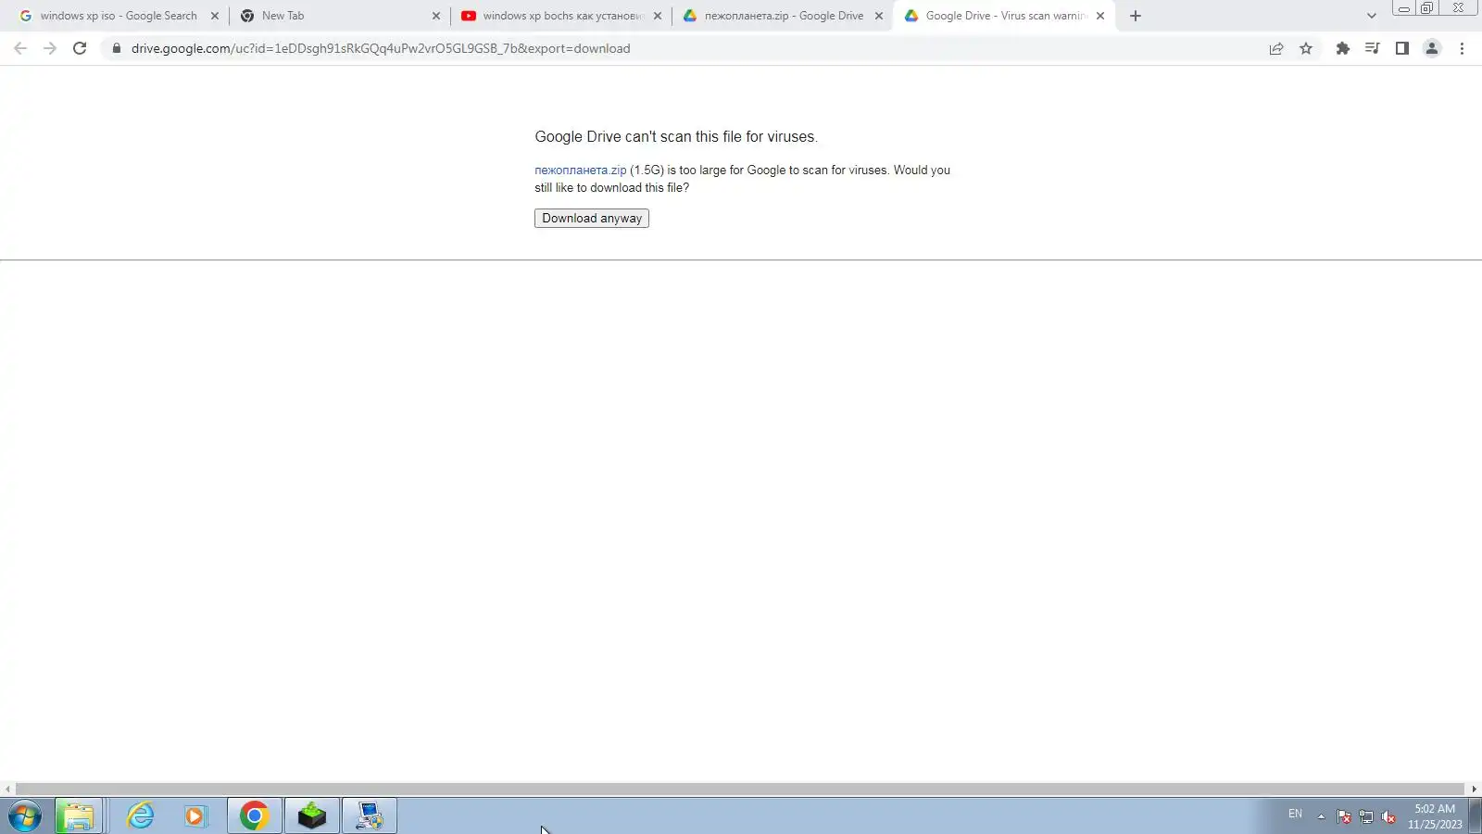1482x834 pixels.
Task: Click the Show desktop strip
Action: pos(1476,816)
